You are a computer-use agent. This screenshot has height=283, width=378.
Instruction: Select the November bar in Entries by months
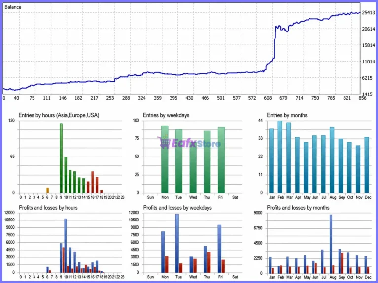pos(358,169)
